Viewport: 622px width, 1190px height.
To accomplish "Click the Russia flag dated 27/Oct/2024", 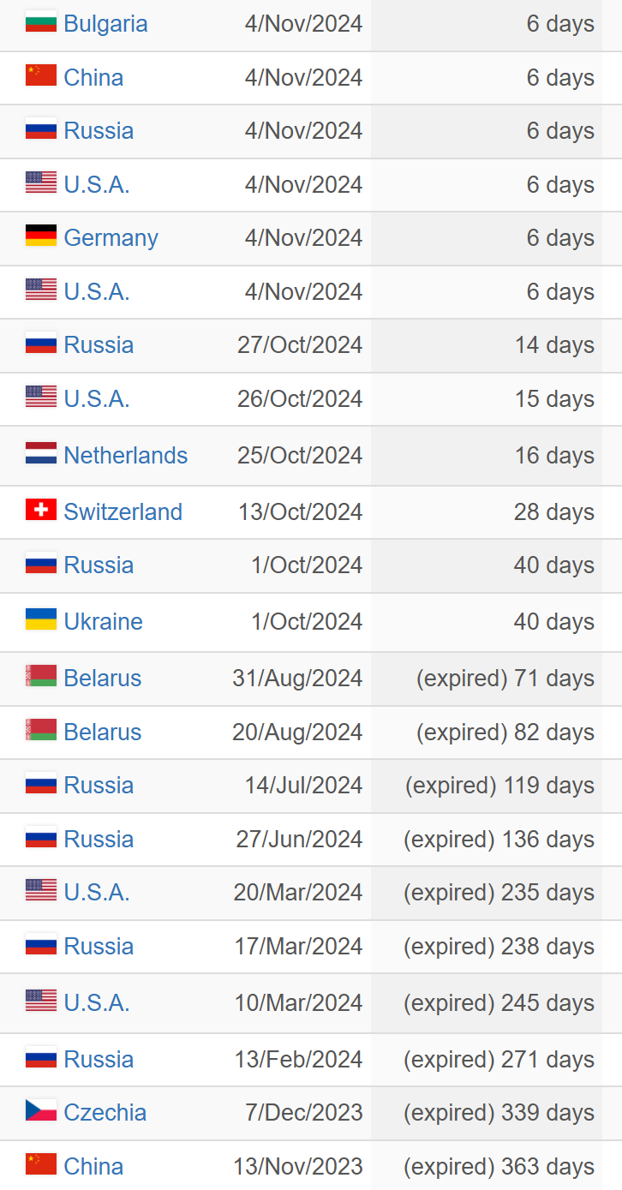I will coord(41,344).
